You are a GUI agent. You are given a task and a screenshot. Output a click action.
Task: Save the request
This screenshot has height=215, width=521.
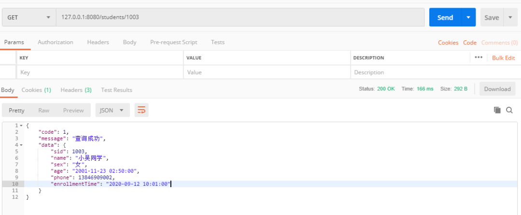click(492, 17)
